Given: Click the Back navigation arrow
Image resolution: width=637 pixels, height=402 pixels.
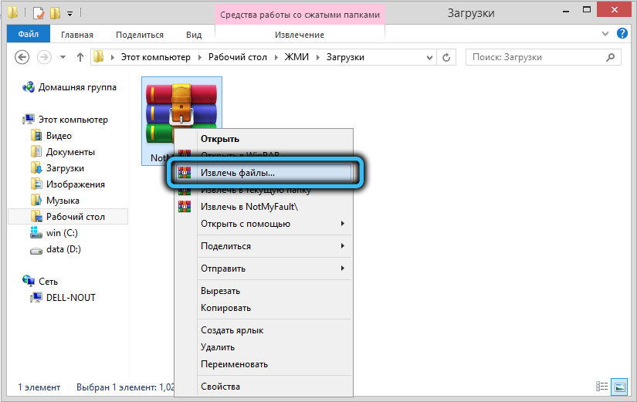Looking at the screenshot, I should (x=22, y=58).
